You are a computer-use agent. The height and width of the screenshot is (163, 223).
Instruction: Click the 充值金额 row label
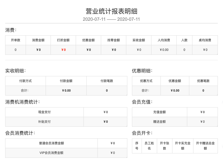pos(159,112)
